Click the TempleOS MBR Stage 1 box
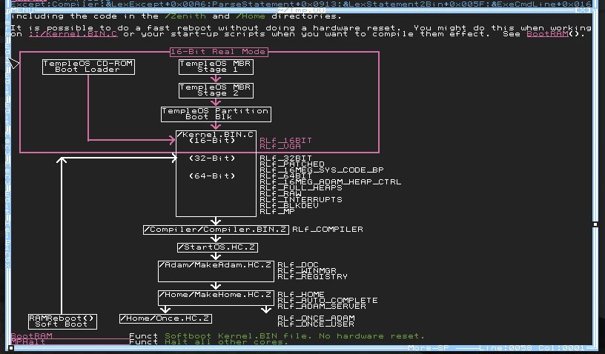Viewport: 605px width, 354px height. pos(216,67)
